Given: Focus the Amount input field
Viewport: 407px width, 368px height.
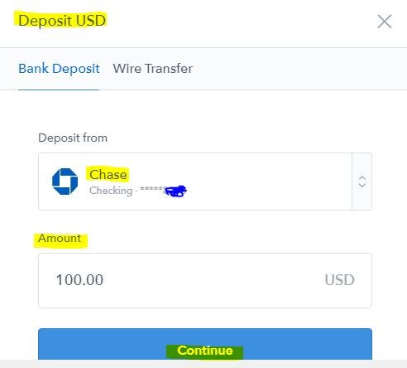Looking at the screenshot, I should 205,280.
